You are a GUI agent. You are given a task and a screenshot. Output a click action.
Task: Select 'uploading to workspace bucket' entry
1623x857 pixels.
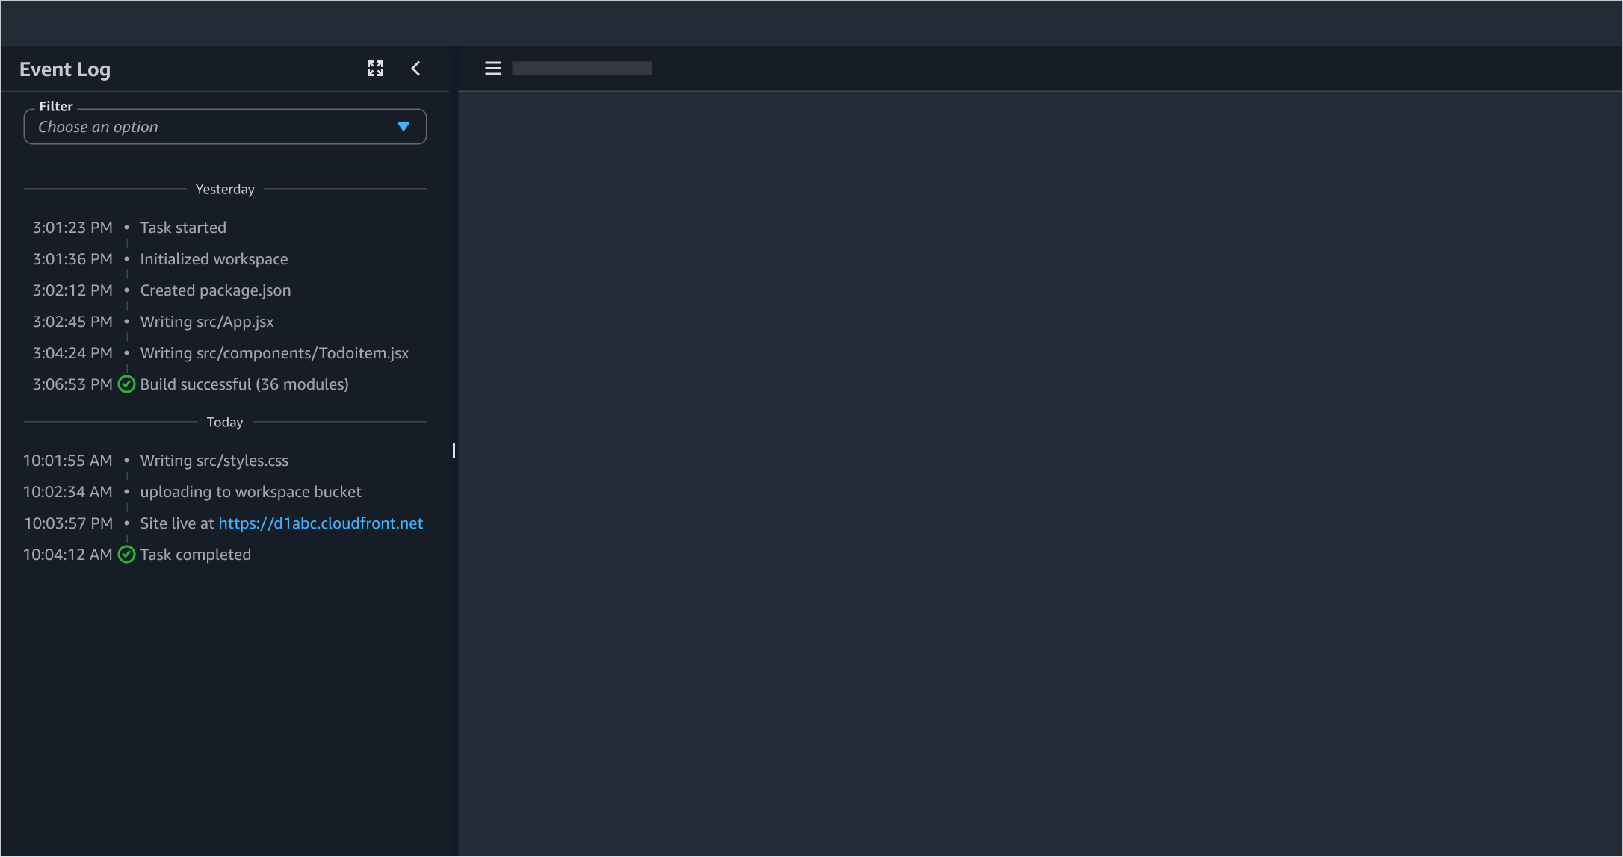(x=250, y=492)
